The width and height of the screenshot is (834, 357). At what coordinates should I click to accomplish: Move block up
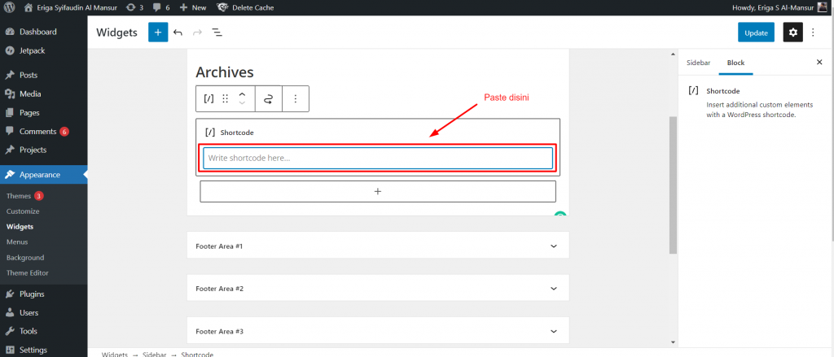[242, 94]
